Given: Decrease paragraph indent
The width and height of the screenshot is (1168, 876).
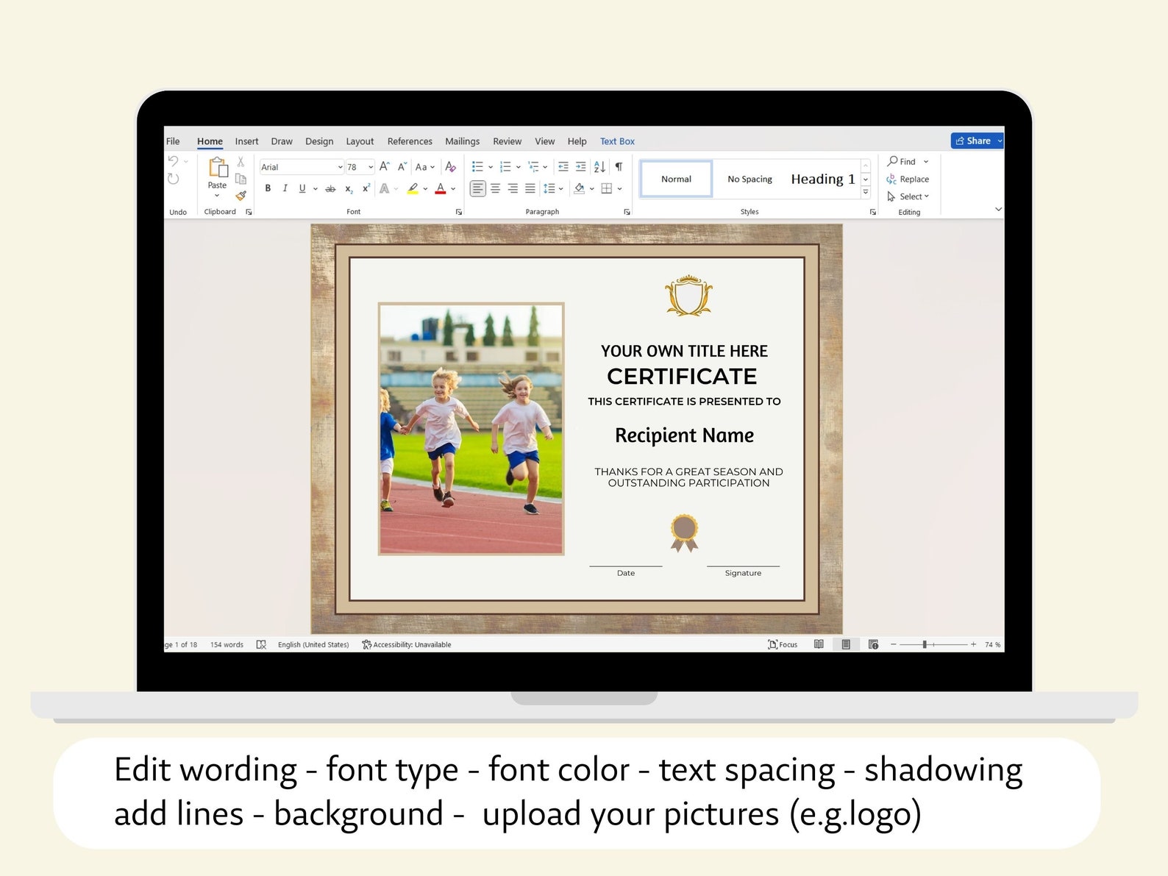Looking at the screenshot, I should pyautogui.click(x=563, y=167).
